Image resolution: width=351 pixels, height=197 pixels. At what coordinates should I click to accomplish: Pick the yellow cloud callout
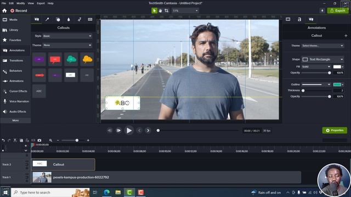(x=87, y=59)
